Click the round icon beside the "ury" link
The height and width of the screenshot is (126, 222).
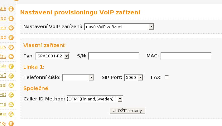[x=11, y=47]
